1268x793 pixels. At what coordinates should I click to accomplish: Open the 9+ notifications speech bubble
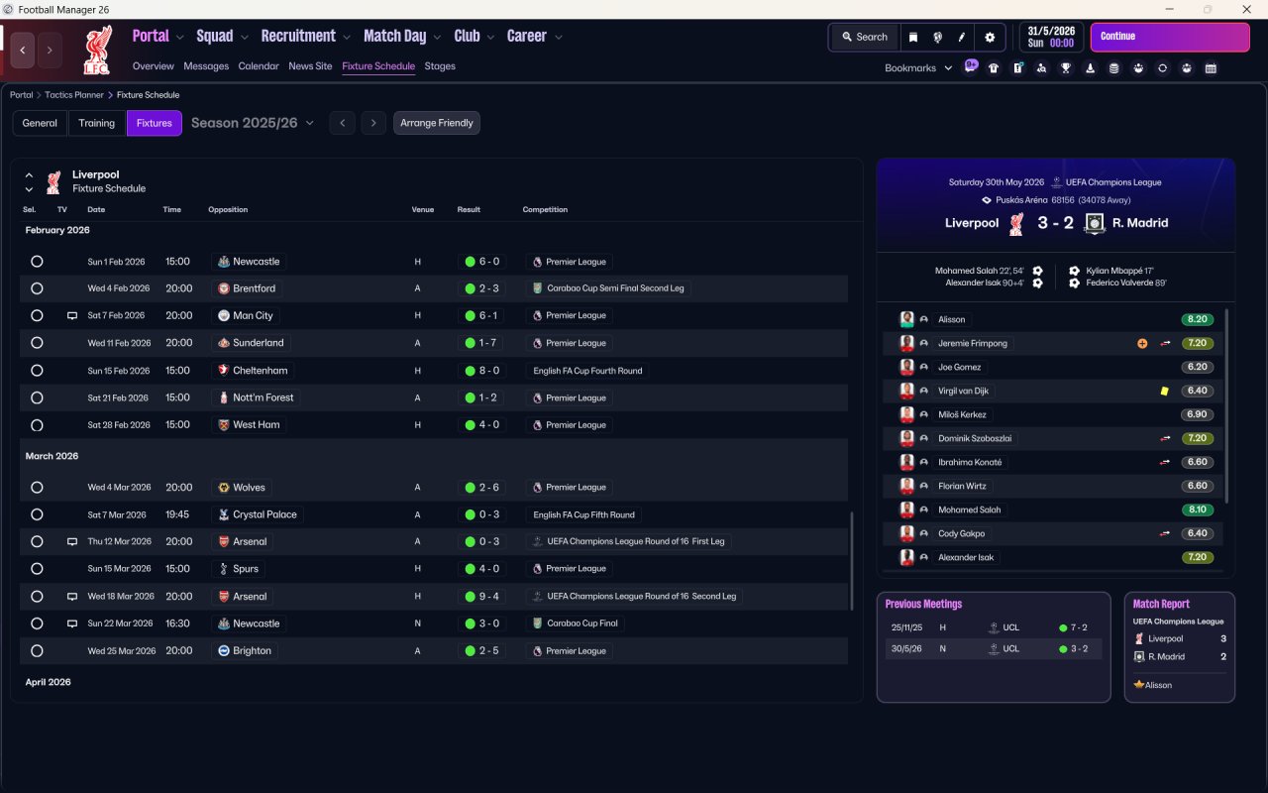coord(971,66)
